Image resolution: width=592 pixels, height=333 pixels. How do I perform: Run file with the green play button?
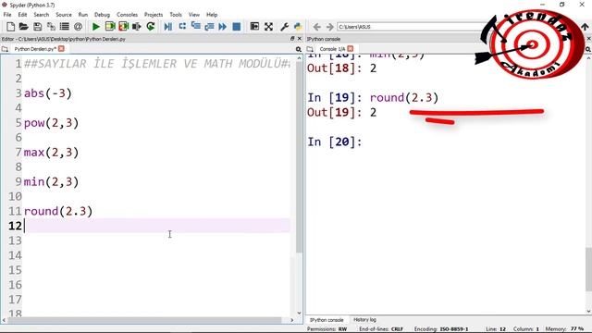pos(96,27)
